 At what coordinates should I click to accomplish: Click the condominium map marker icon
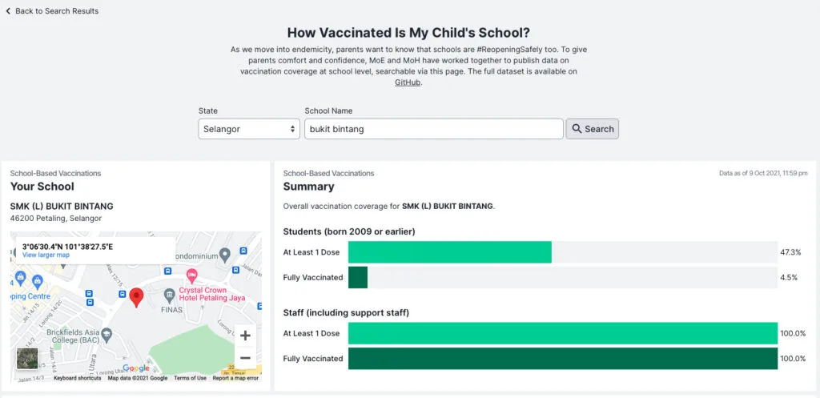(225, 255)
